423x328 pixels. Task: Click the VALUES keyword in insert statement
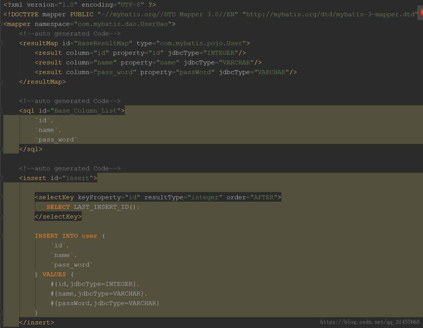54,274
